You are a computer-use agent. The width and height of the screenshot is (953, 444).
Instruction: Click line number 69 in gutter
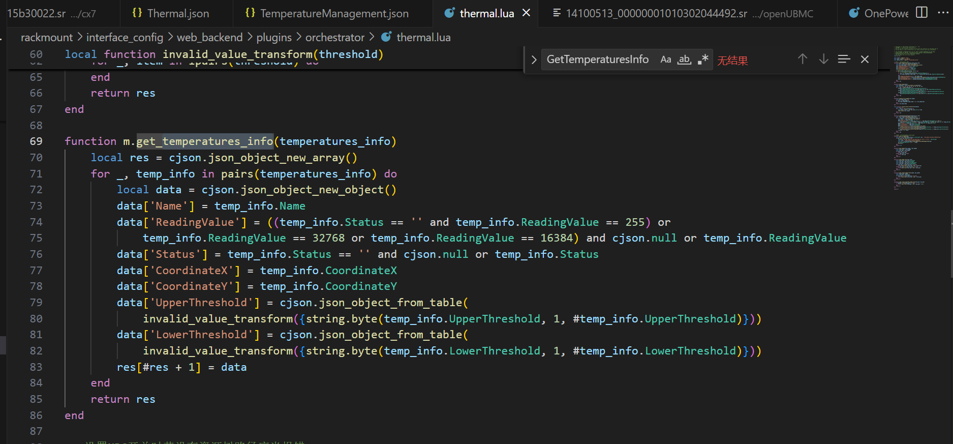[x=36, y=141]
